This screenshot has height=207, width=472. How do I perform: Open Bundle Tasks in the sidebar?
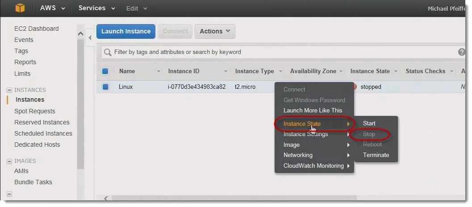click(33, 182)
